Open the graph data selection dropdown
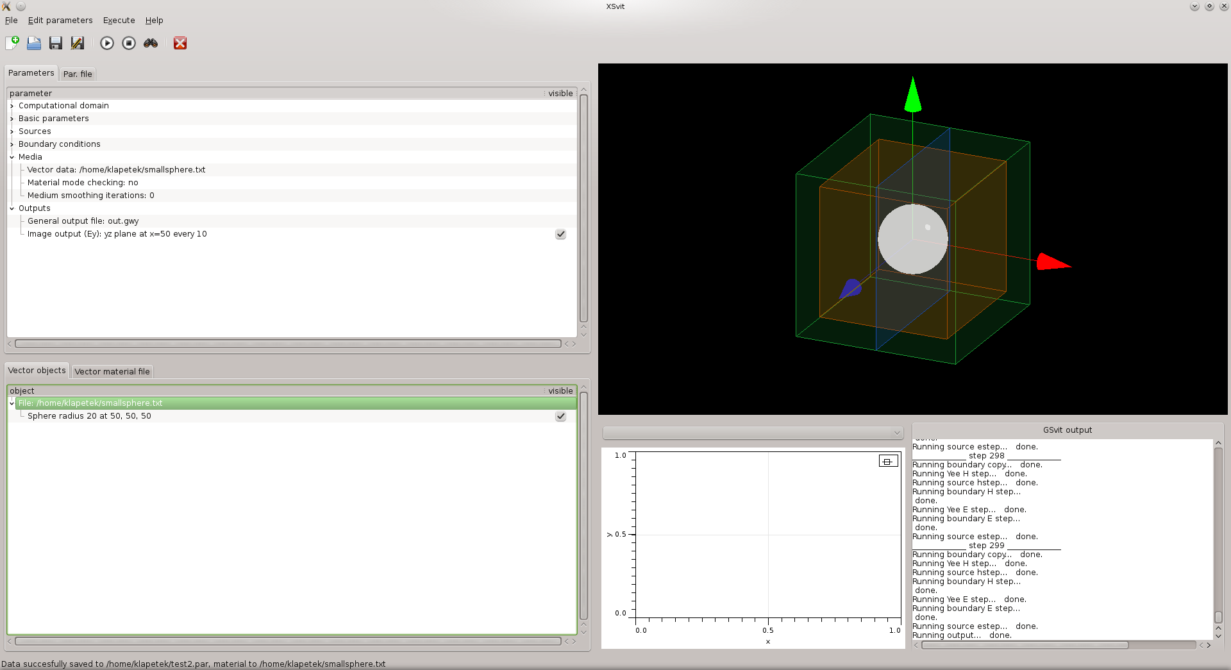Screen dimensions: 1231x670 pyautogui.click(x=753, y=433)
